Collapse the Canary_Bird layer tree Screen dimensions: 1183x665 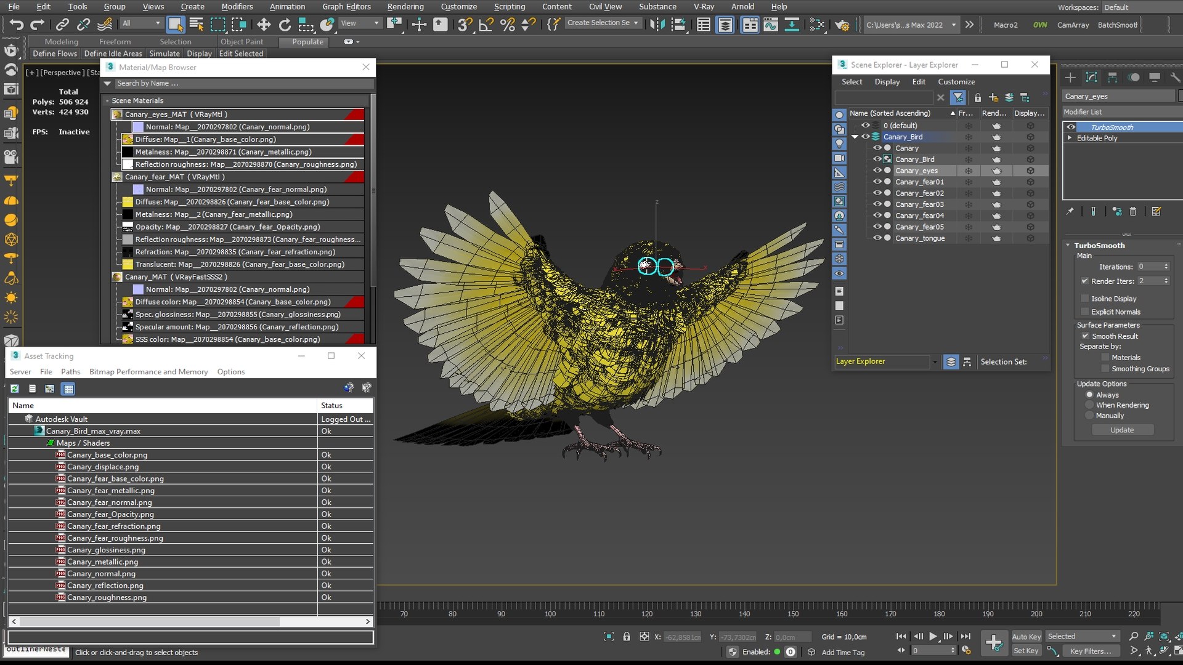(855, 137)
